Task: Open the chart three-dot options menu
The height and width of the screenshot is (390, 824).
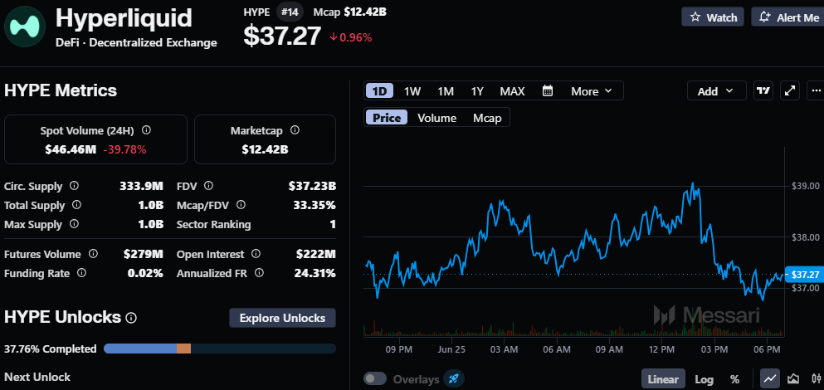Action: tap(817, 91)
